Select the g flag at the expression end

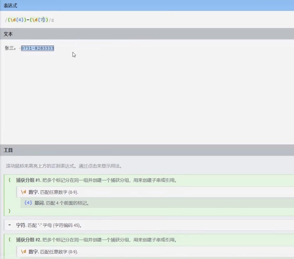coord(52,20)
